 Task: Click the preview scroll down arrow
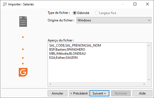[x=149, y=80]
